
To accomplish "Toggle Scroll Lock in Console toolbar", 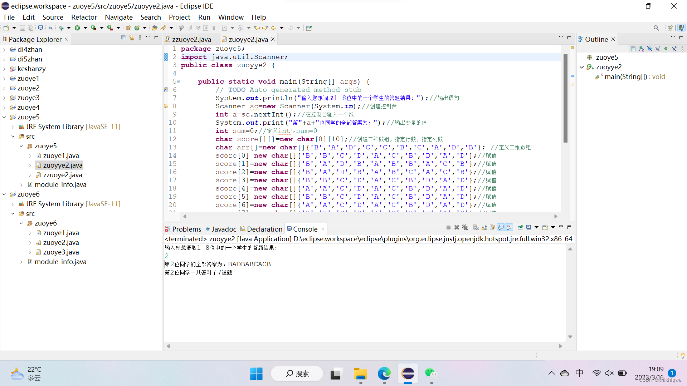I will [x=484, y=227].
